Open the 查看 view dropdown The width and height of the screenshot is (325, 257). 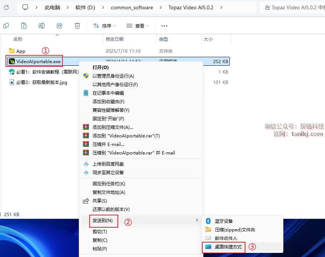138,26
